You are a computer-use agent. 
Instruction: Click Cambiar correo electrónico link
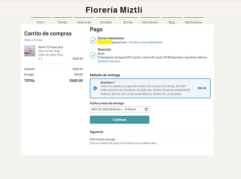point(146,42)
